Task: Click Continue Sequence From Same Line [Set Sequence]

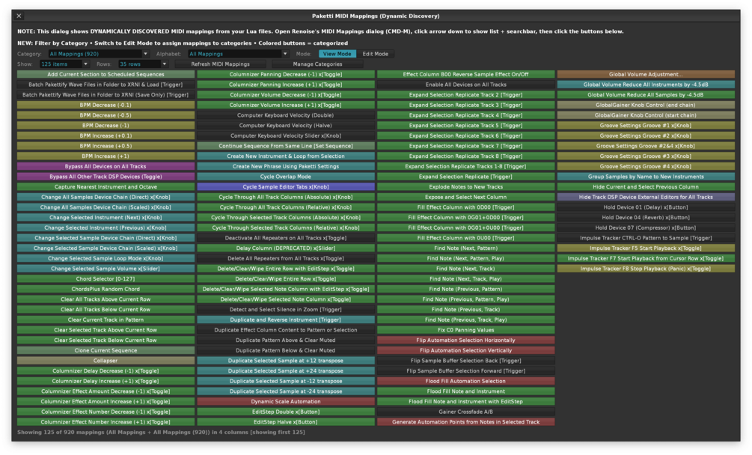Action: pos(286,146)
